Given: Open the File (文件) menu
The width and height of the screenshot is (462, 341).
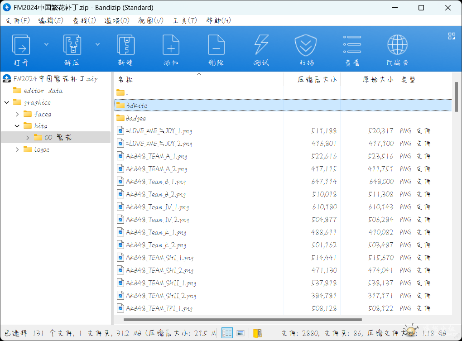Looking at the screenshot, I should coord(18,20).
